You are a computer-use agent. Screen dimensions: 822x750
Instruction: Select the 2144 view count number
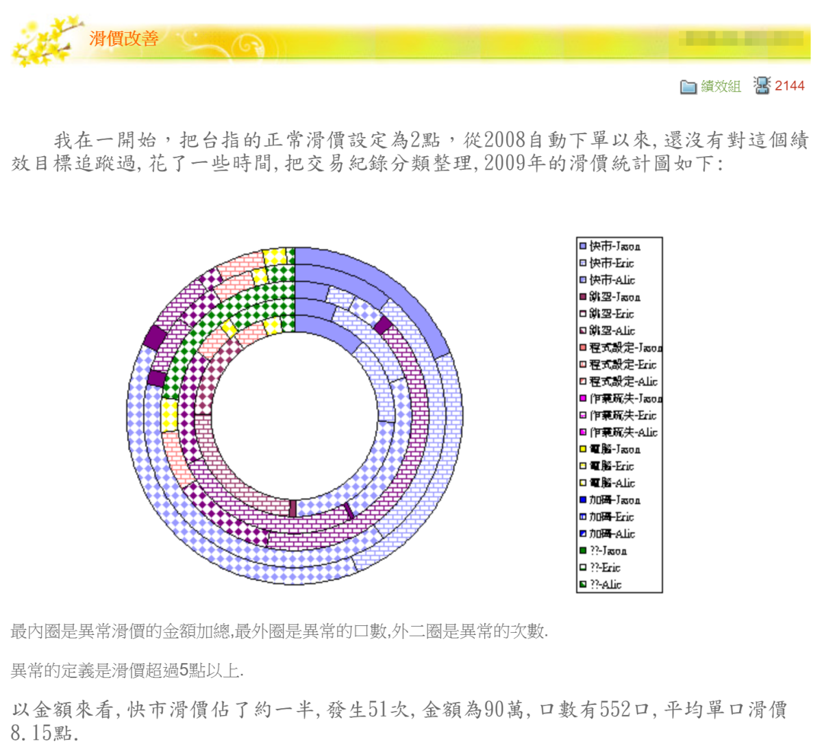[x=790, y=86]
